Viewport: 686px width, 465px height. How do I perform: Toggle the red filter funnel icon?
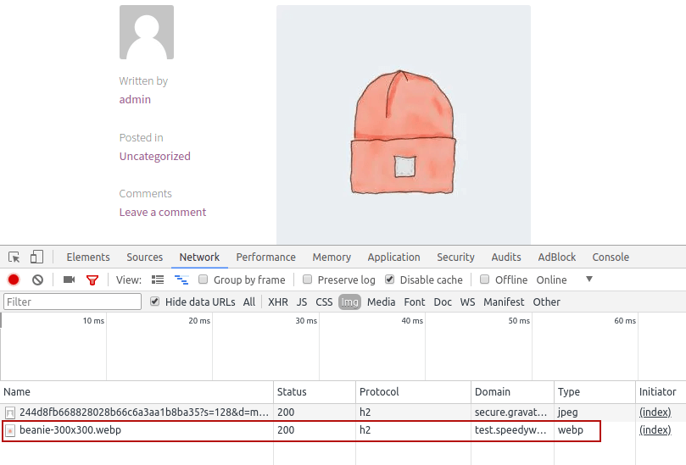pos(92,280)
